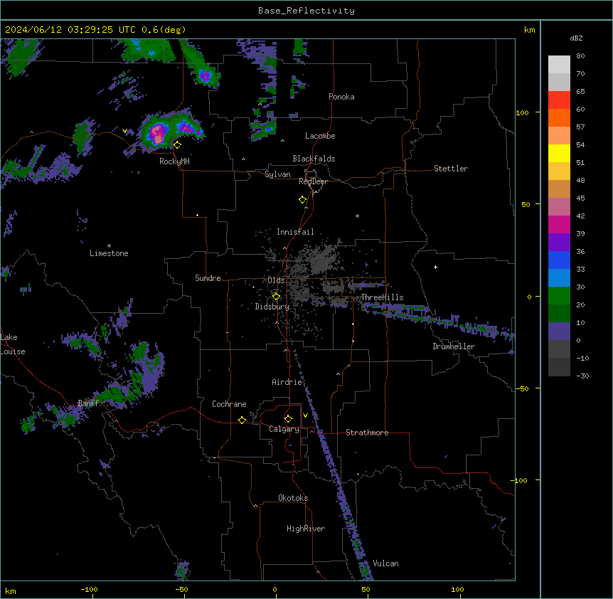613x599 pixels.
Task: Click the Blackfalds city label
Action: click(x=314, y=159)
